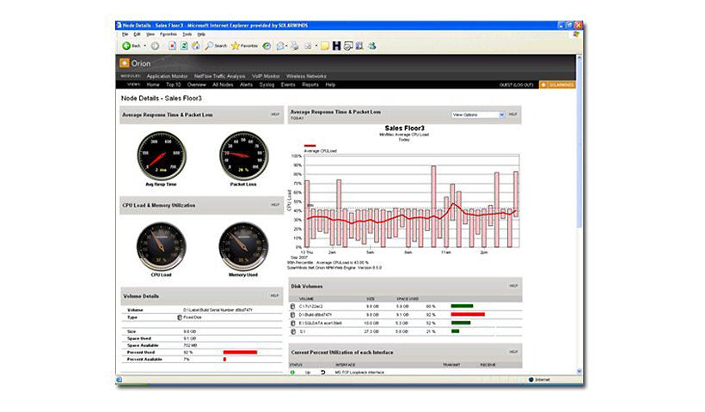
Task: Click the green Up status icon
Action: (x=292, y=373)
